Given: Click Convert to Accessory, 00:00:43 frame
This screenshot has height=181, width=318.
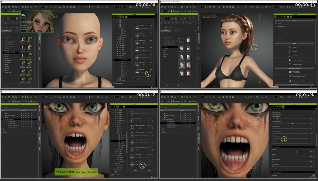Looking at the screenshot, I should coord(295,64).
